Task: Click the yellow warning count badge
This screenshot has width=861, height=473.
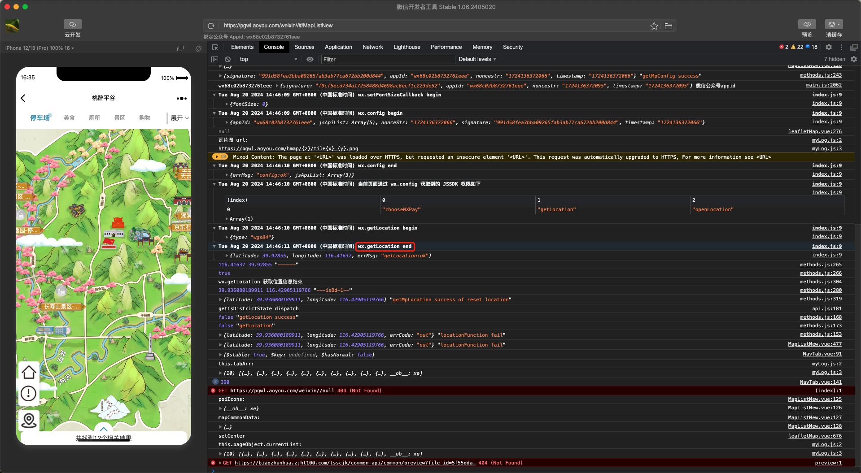Action: [797, 47]
